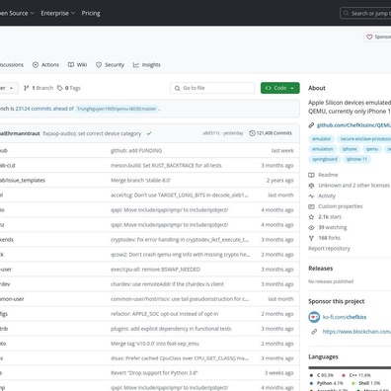Open the branch selector dropdown

tap(8, 88)
